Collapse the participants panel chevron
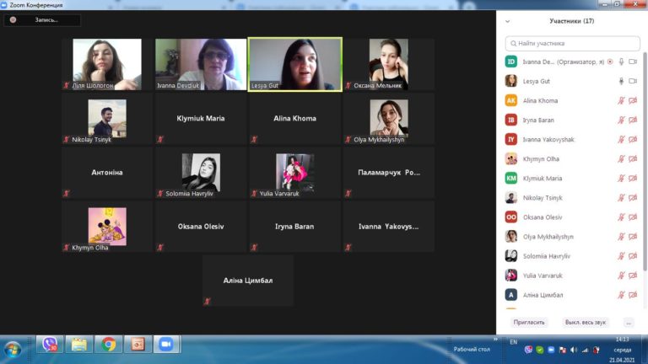This screenshot has height=364, width=648. [x=507, y=21]
